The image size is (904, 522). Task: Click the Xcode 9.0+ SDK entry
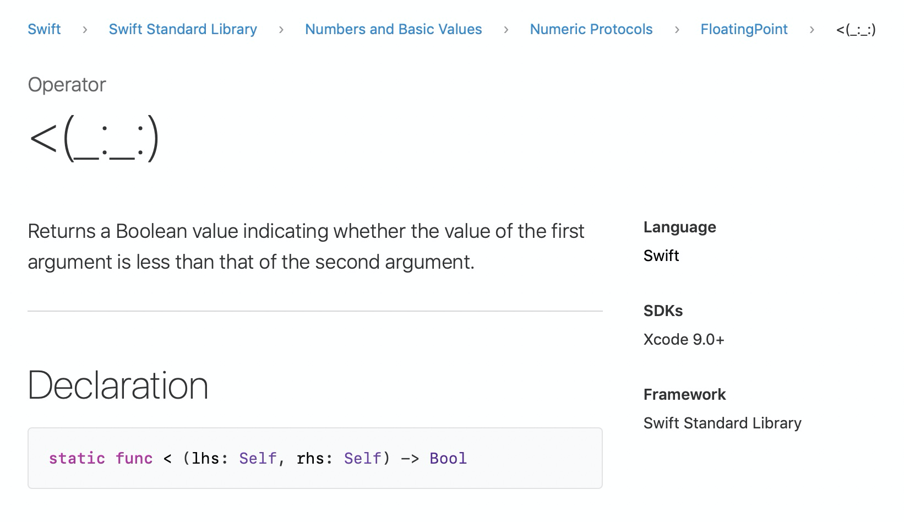tap(684, 339)
